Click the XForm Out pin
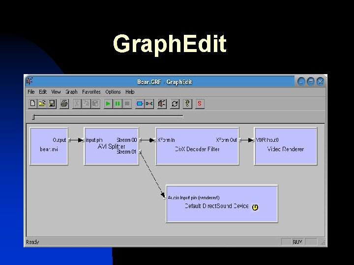Screen dimensions: 354x265 [x=240, y=140]
